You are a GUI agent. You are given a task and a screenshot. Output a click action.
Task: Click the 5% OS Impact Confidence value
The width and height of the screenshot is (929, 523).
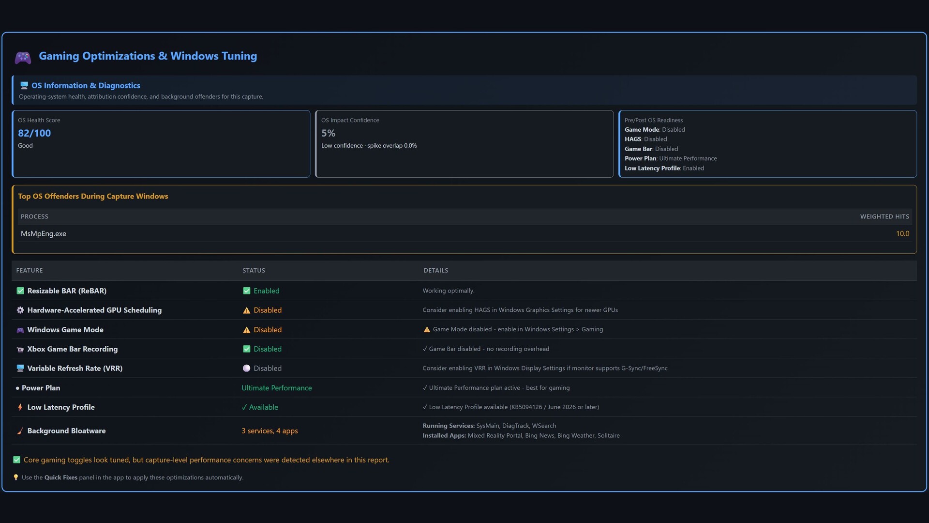pos(328,133)
